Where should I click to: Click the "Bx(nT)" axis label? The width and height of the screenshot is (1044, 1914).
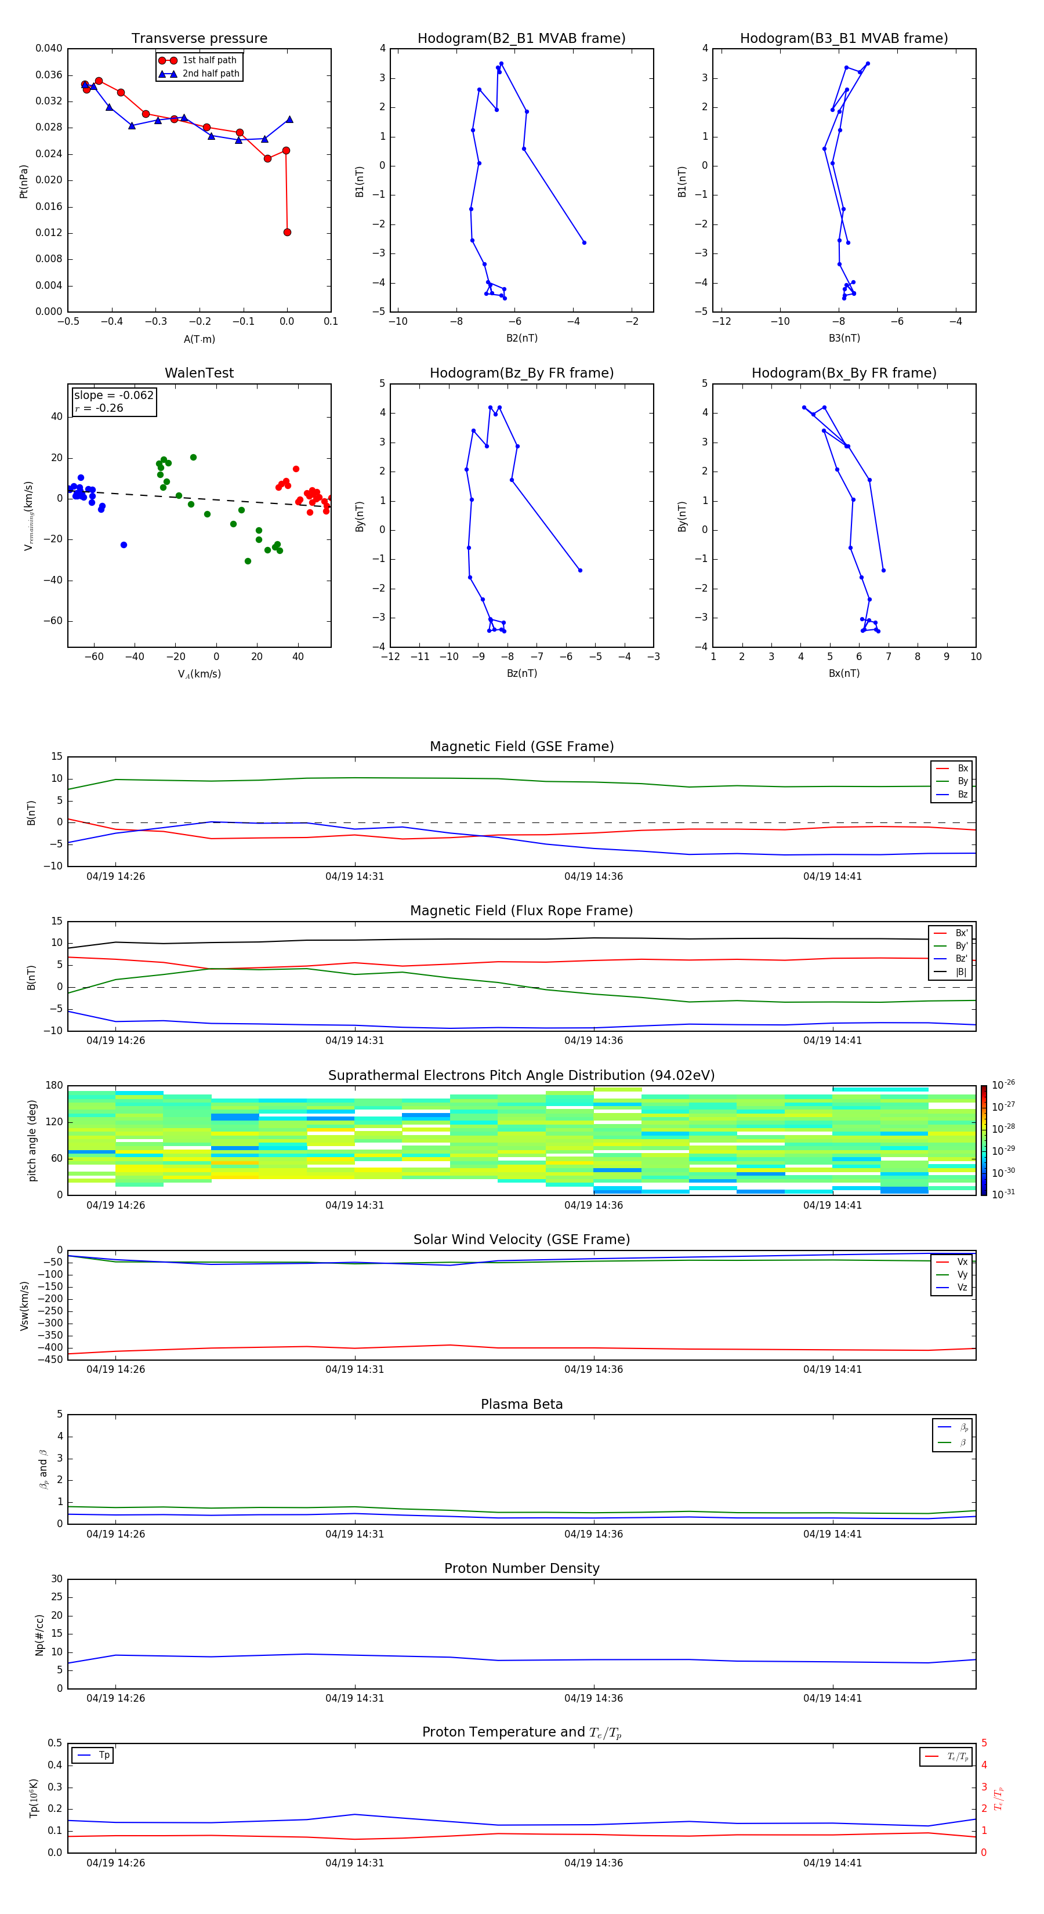[844, 673]
